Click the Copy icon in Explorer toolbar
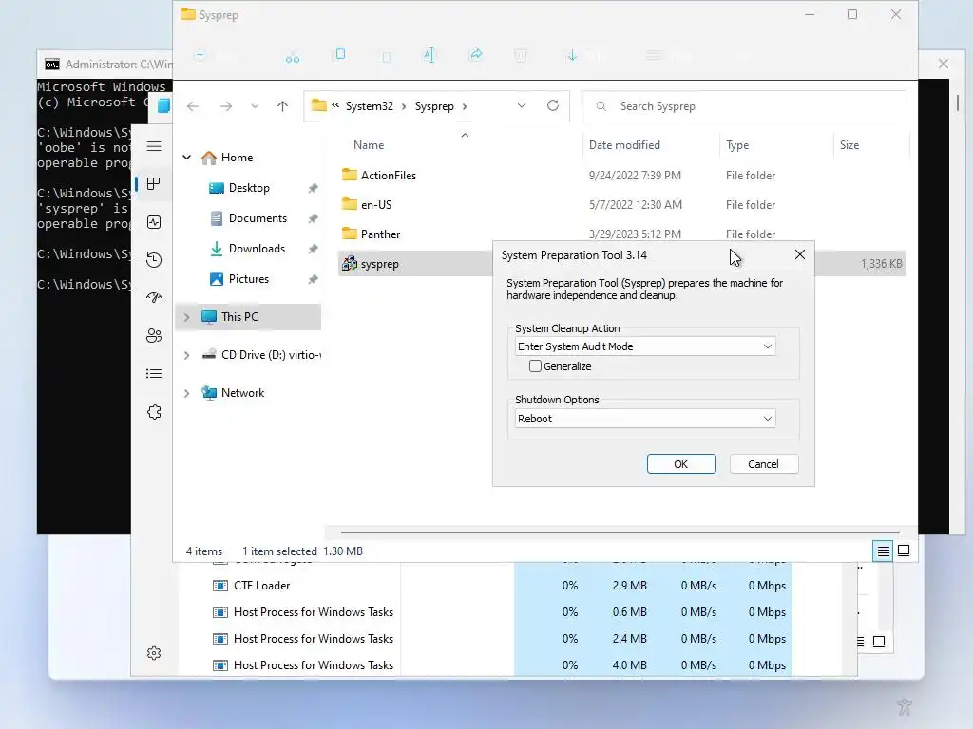This screenshot has width=973, height=729. (340, 54)
